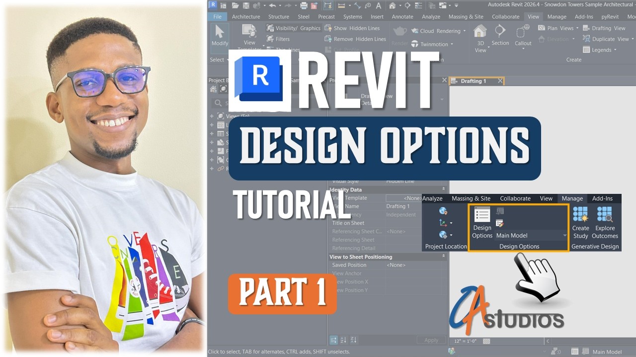
Task: Click Main Model in the status bar
Action: tap(607, 352)
